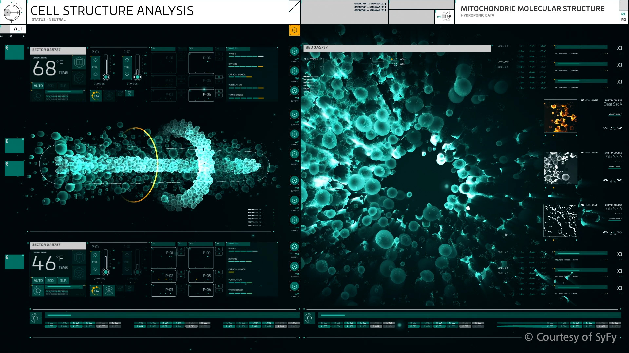Click P-04 cell in 68°F sector grid

coord(201,63)
